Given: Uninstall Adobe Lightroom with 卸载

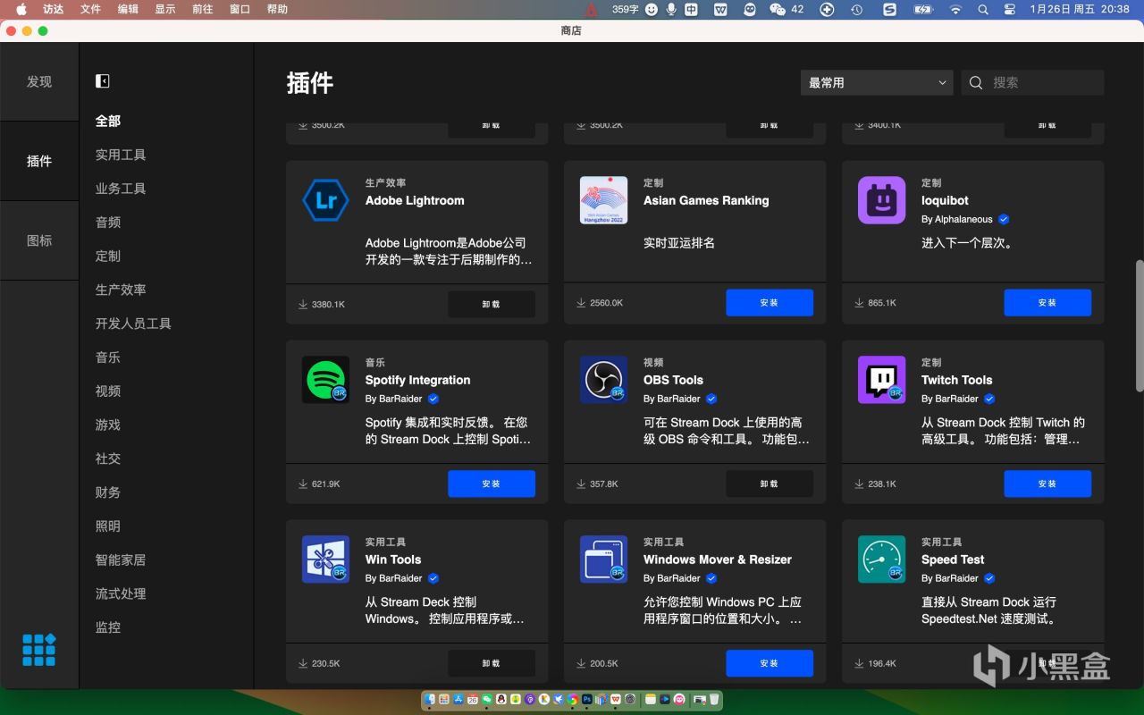Looking at the screenshot, I should click(492, 304).
